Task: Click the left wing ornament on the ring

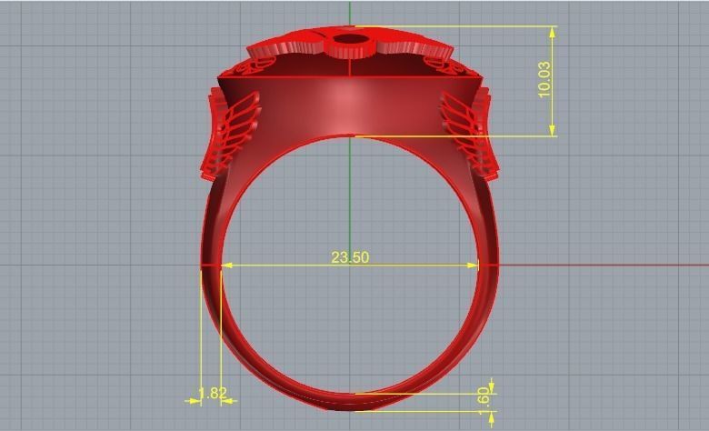Action: tap(230, 134)
